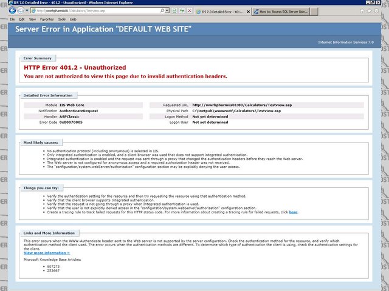Click the Internet Explorer logo in title bar
This screenshot has height=291, width=389.
(11, 2)
